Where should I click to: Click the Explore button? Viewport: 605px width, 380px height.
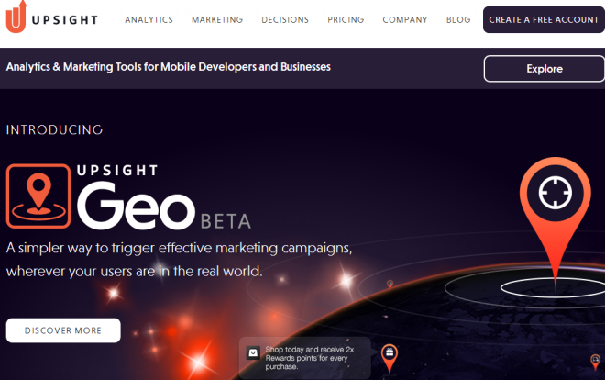pos(544,69)
